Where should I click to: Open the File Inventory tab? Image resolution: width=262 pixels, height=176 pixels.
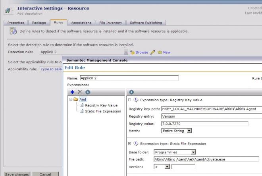(110, 23)
